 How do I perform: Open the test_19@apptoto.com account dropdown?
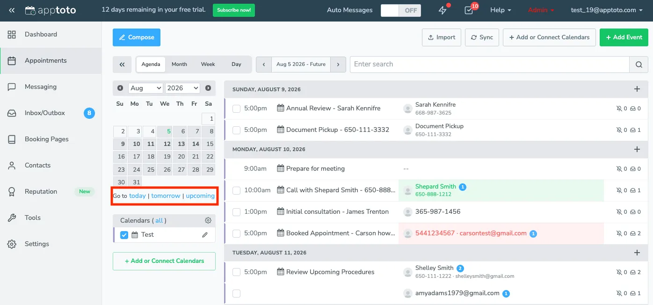pyautogui.click(x=607, y=10)
